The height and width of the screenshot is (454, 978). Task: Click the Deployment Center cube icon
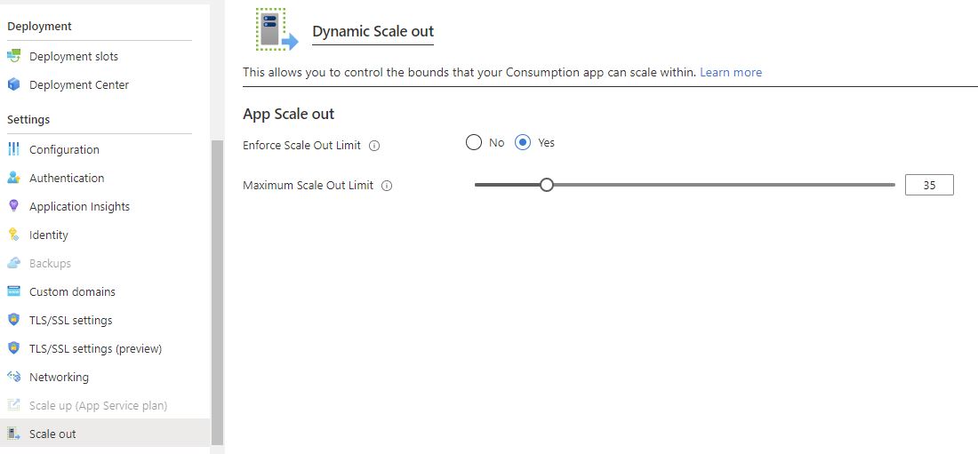(13, 84)
